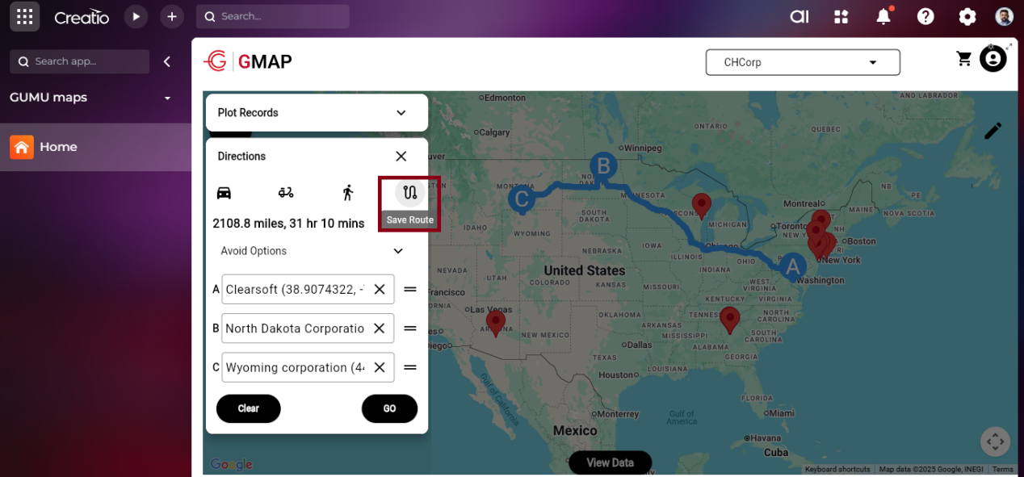The height and width of the screenshot is (477, 1024).
Task: Click the red pin in Wisconsin
Action: point(702,206)
